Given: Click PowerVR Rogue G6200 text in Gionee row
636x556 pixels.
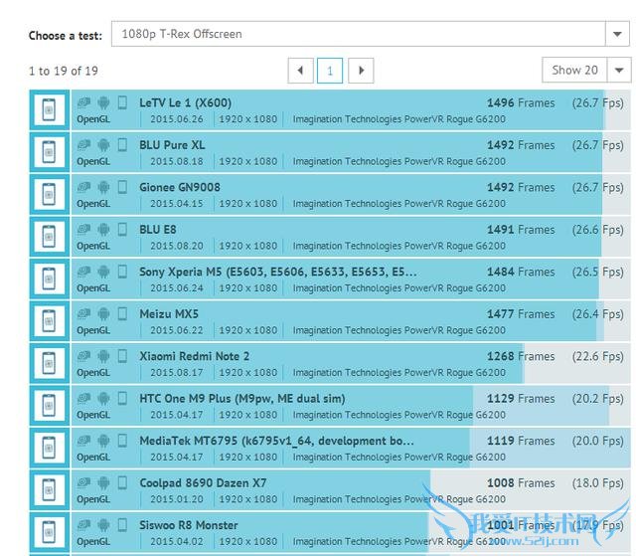Looking at the screenshot, I should (455, 204).
